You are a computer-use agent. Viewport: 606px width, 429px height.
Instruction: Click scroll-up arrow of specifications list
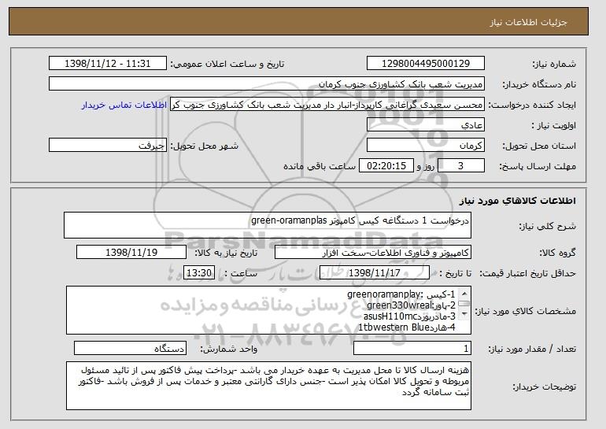pyautogui.click(x=464, y=294)
